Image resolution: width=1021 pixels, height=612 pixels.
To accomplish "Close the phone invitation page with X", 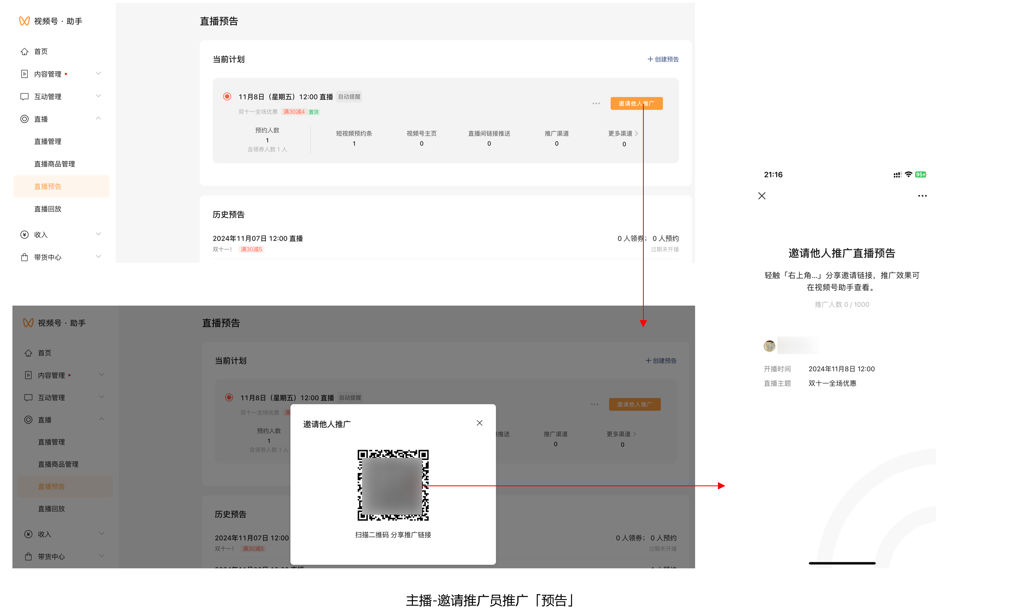I will pyautogui.click(x=761, y=196).
